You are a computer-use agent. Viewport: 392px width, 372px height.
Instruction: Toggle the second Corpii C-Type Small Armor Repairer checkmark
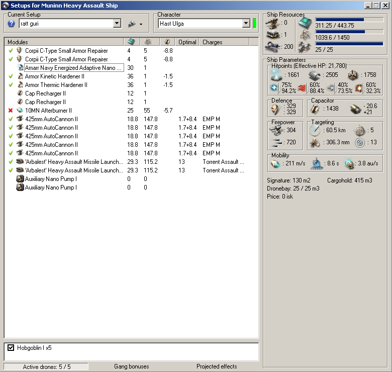11,59
